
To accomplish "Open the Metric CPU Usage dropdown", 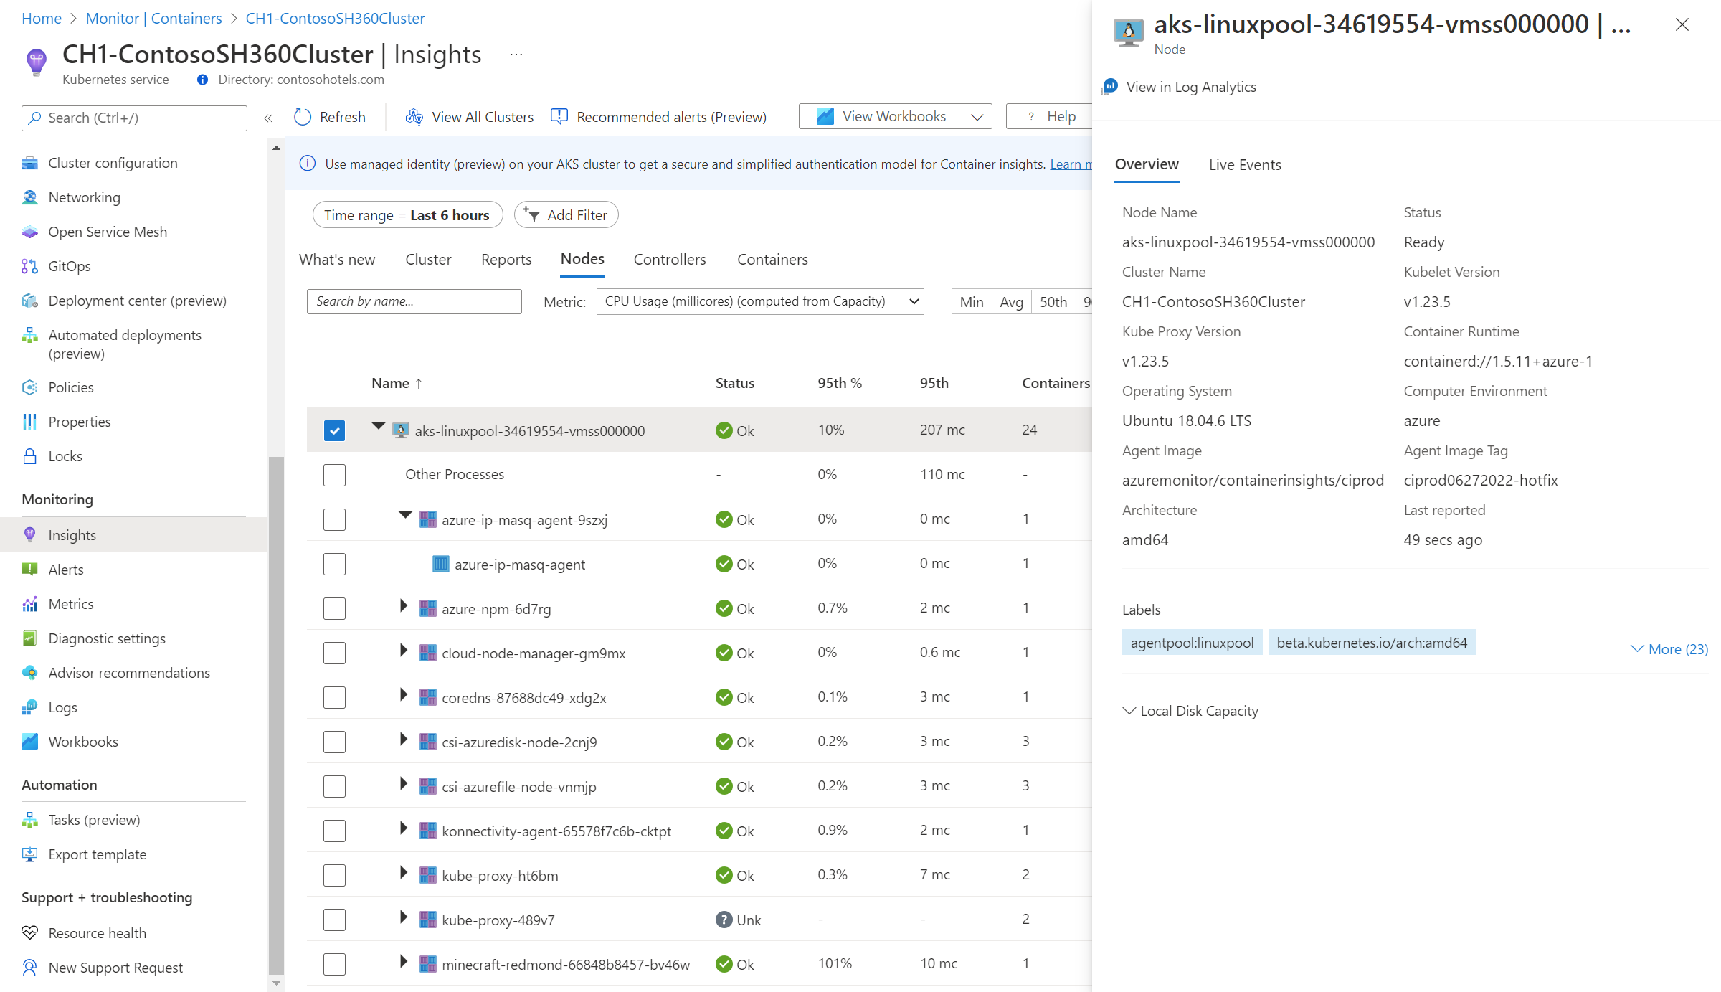I will pos(759,301).
